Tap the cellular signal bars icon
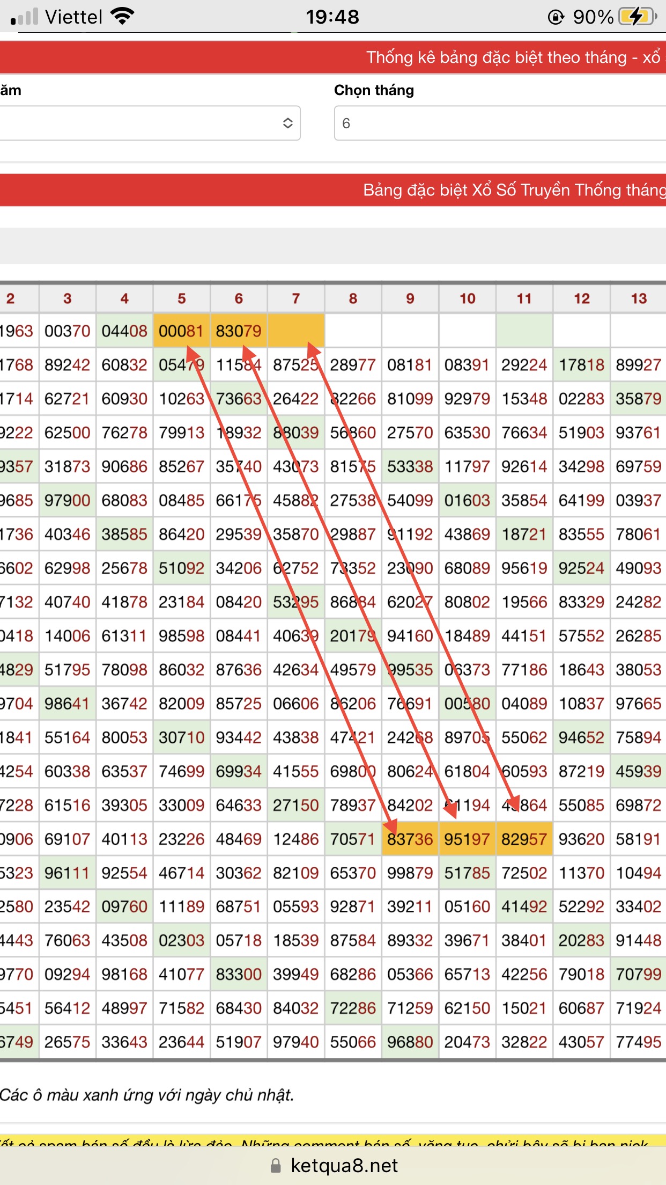This screenshot has width=666, height=1185. point(24,17)
